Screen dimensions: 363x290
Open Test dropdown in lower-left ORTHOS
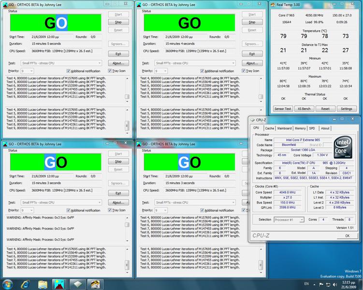[x=61, y=203]
